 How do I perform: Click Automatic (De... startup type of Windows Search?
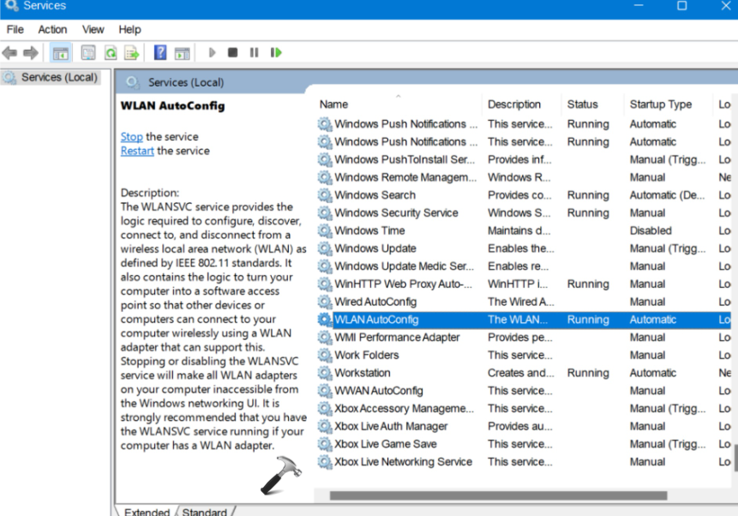(667, 195)
